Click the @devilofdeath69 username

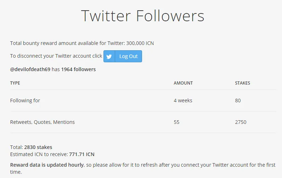coord(30,69)
